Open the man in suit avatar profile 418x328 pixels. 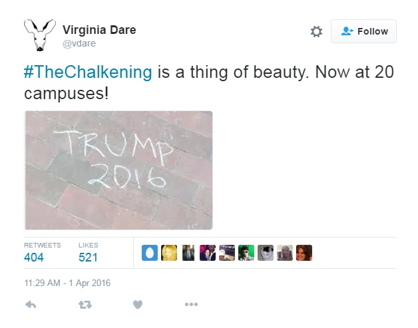tap(188, 253)
